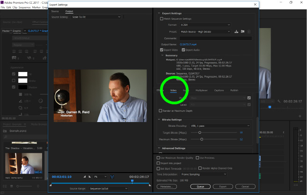Click the kerning icon in the graphic text properties
Viewport: 307px width, 195px height.
(x=29, y=58)
